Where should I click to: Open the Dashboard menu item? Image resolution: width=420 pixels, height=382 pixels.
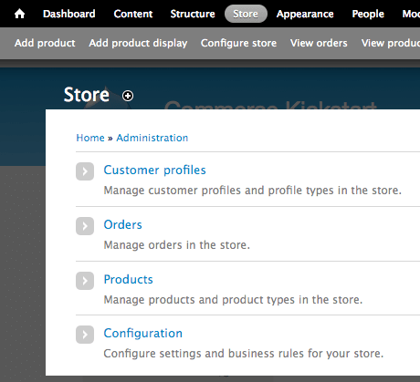pyautogui.click(x=69, y=14)
